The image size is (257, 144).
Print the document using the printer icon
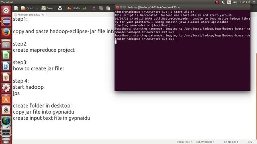tap(60, 8)
